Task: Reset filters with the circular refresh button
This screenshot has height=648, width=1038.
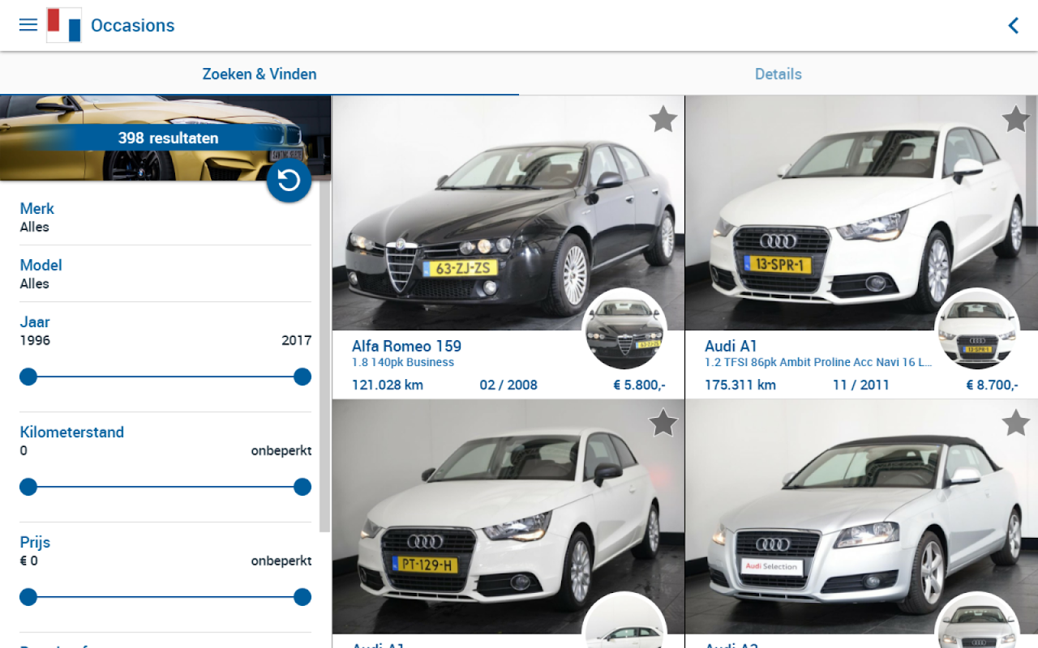Action: click(x=289, y=180)
